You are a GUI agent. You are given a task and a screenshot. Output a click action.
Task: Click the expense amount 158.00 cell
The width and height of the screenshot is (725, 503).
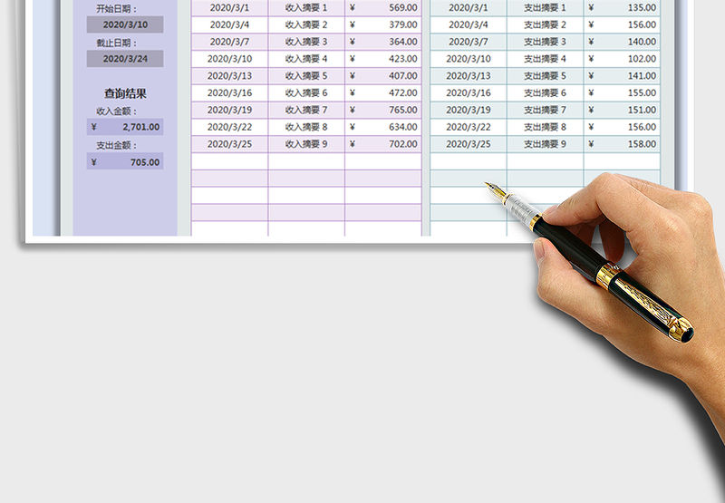(x=622, y=144)
